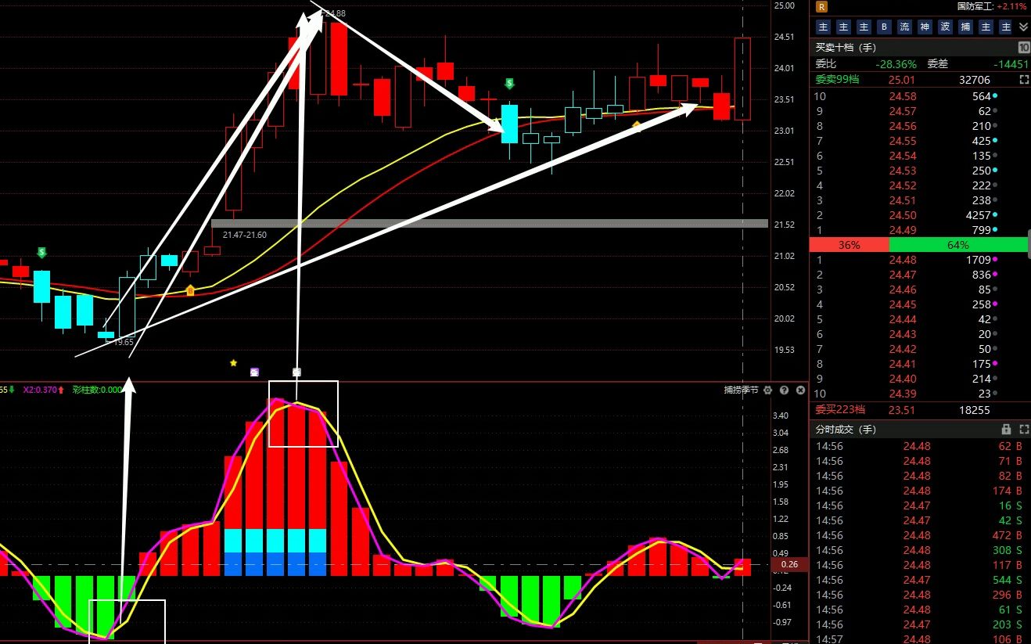1031x644 pixels.
Task: Click the orange marker on the moving average near 23.01
Action: 637,124
